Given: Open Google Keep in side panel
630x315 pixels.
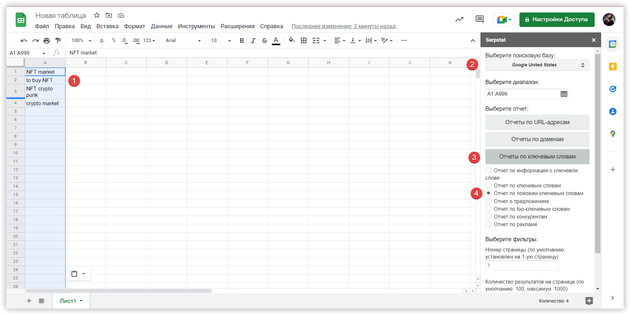Looking at the screenshot, I should 613,66.
